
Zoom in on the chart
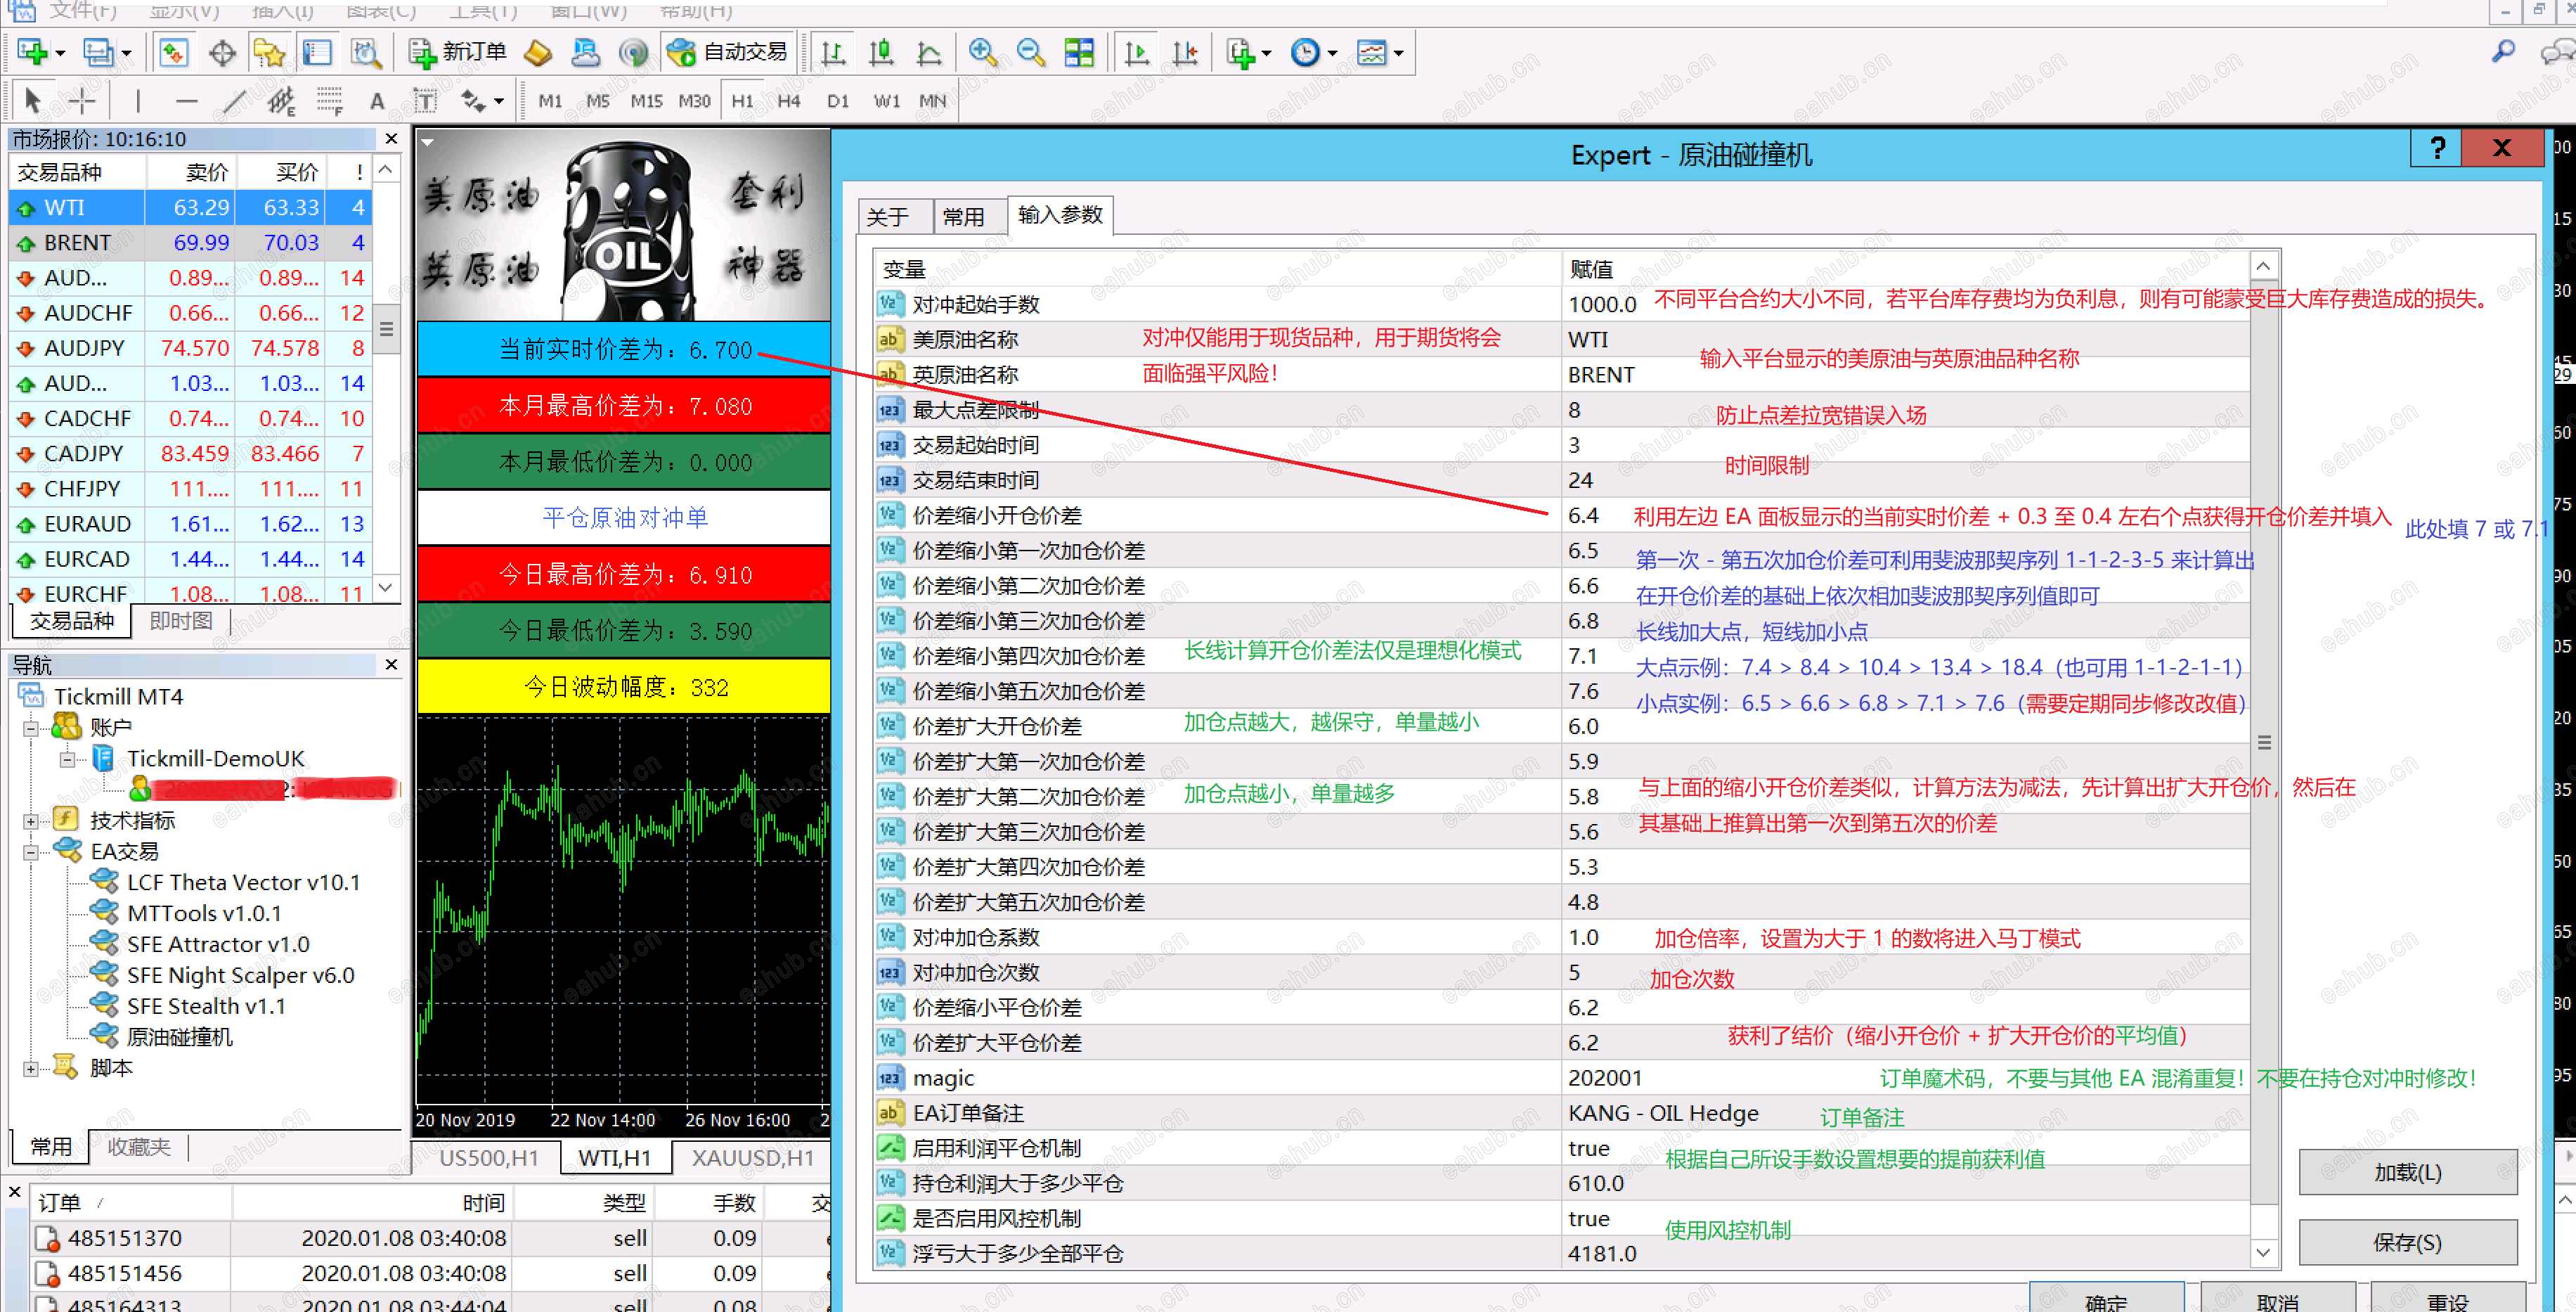983,52
